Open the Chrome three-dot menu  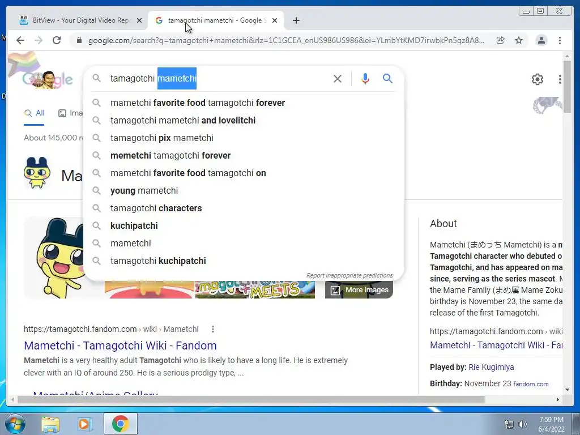pos(560,40)
